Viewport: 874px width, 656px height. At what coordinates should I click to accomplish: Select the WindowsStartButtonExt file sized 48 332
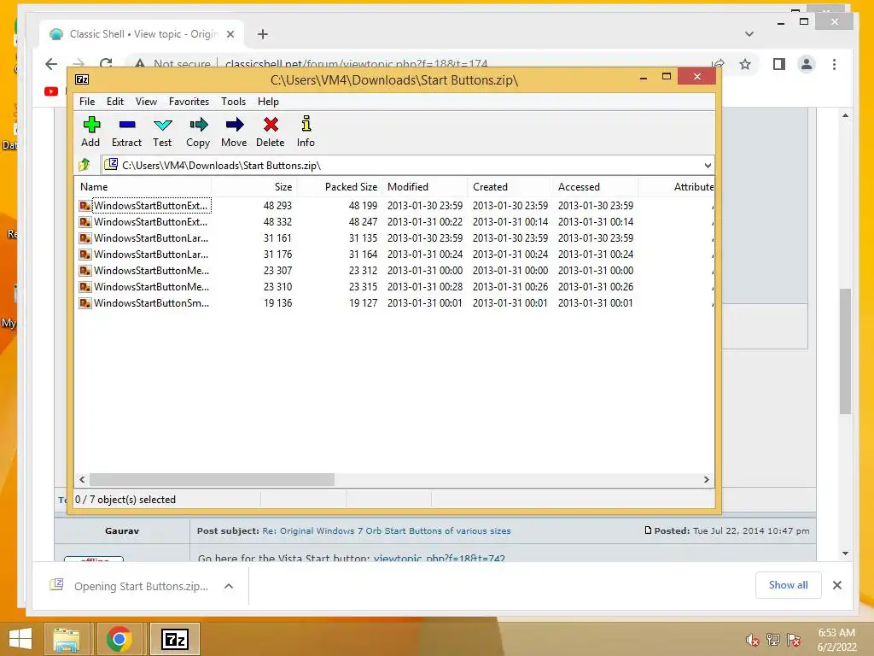tap(150, 222)
